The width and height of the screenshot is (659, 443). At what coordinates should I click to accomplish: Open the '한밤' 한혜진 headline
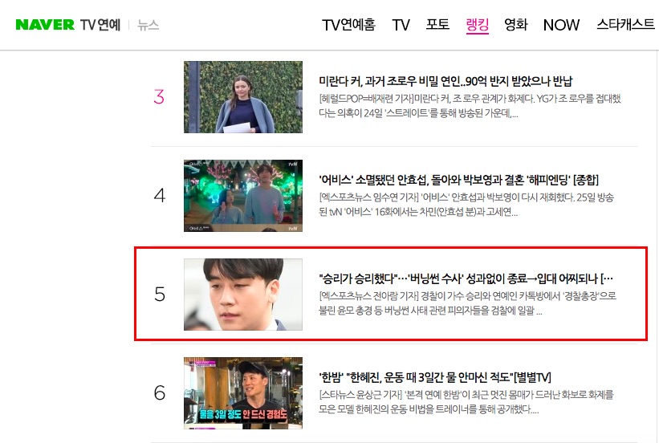click(435, 377)
